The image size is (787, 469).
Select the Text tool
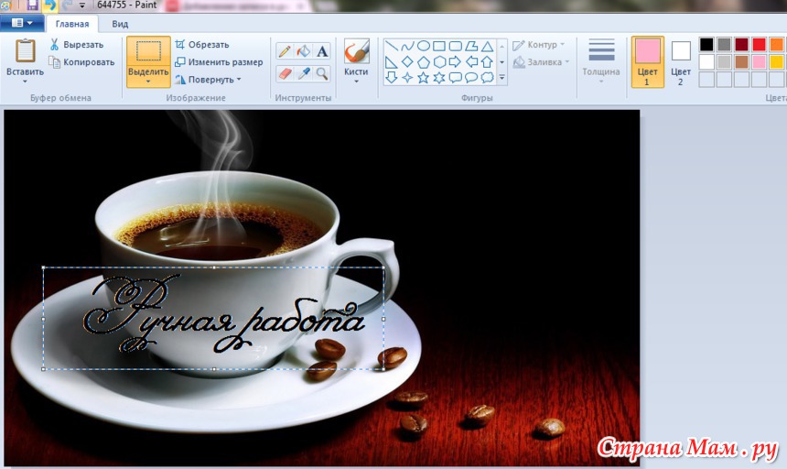click(321, 52)
